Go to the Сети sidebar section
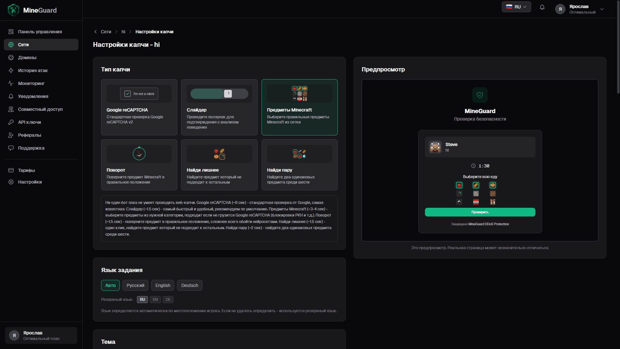The image size is (620, 349). click(41, 45)
